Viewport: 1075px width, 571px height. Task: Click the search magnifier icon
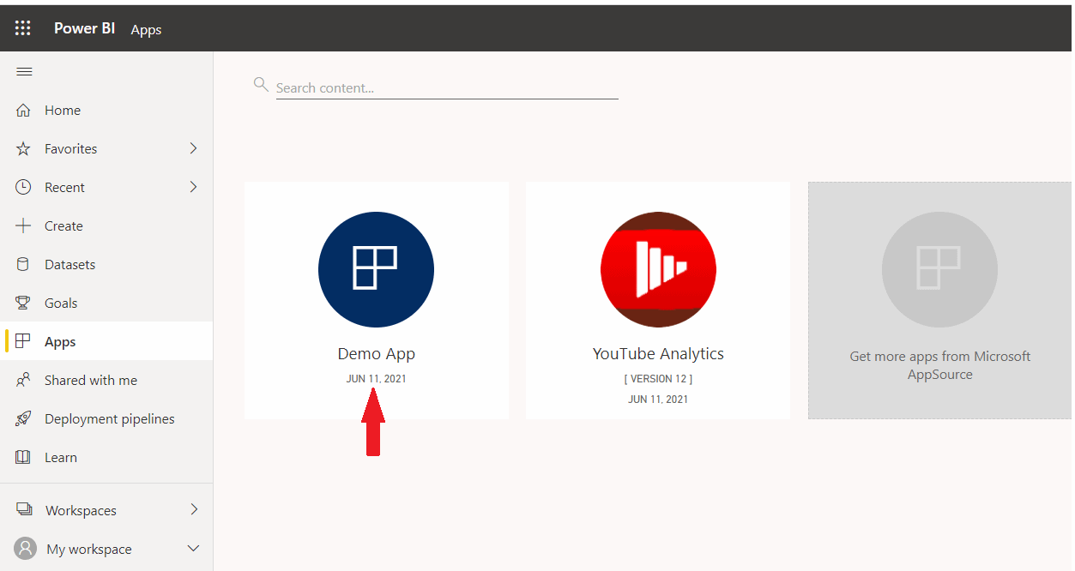pyautogui.click(x=262, y=84)
